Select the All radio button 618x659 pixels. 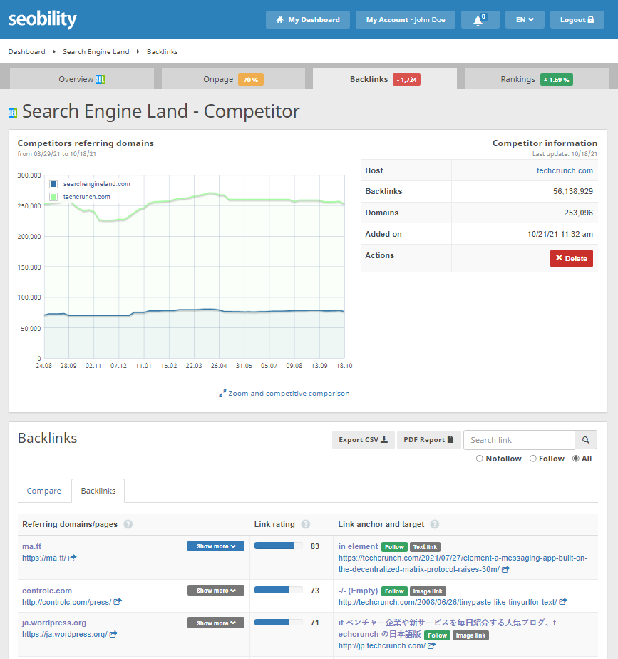click(x=575, y=459)
